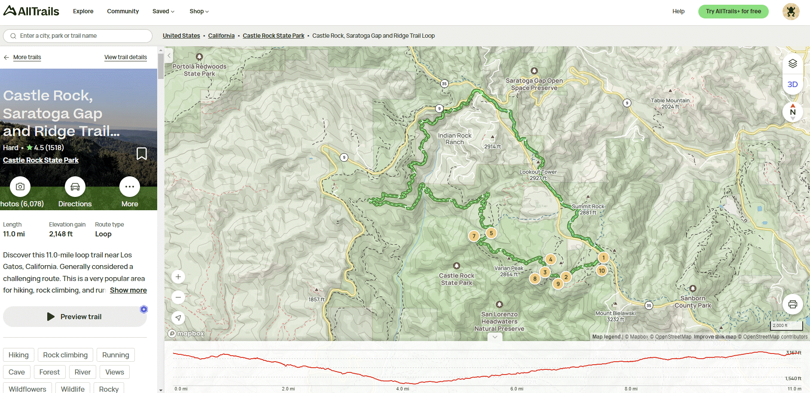Click Try AllTrails+ for free button
This screenshot has width=810, height=393.
733,11
